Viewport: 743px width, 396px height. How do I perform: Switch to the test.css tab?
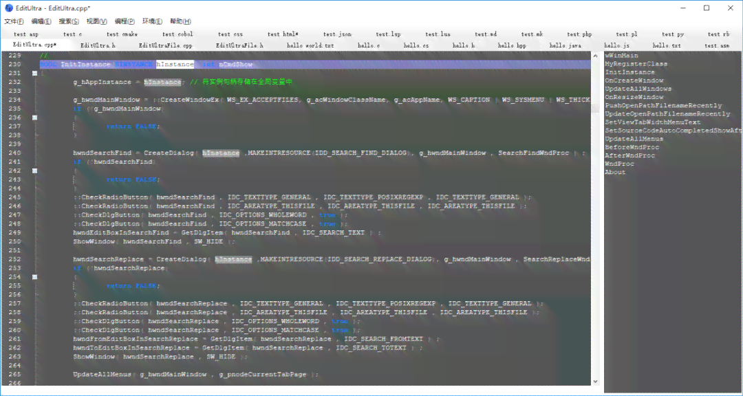click(230, 34)
